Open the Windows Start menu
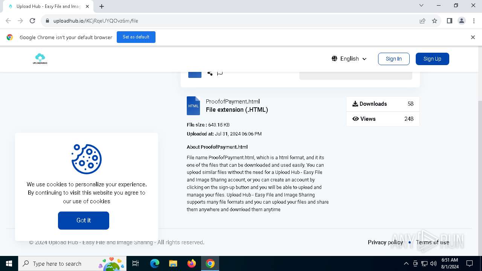The image size is (482, 271). point(9,263)
